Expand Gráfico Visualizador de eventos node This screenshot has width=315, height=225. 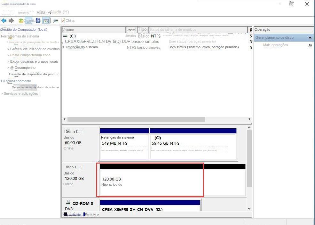8,49
